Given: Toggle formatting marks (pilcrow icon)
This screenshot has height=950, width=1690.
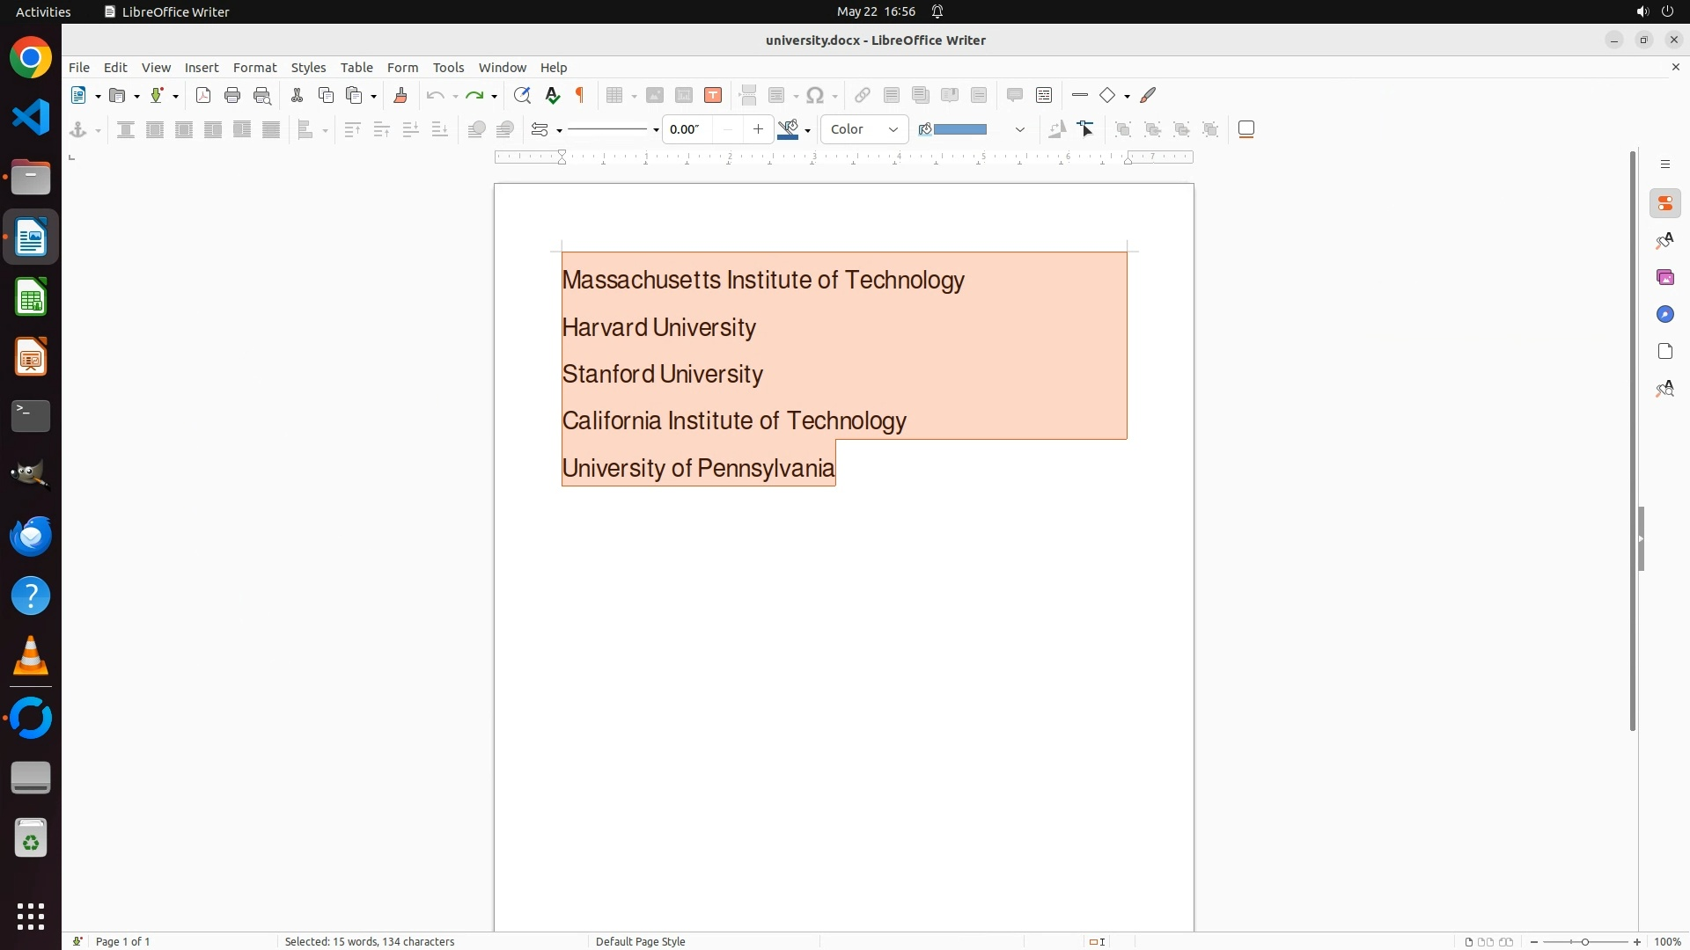Looking at the screenshot, I should click(x=580, y=96).
